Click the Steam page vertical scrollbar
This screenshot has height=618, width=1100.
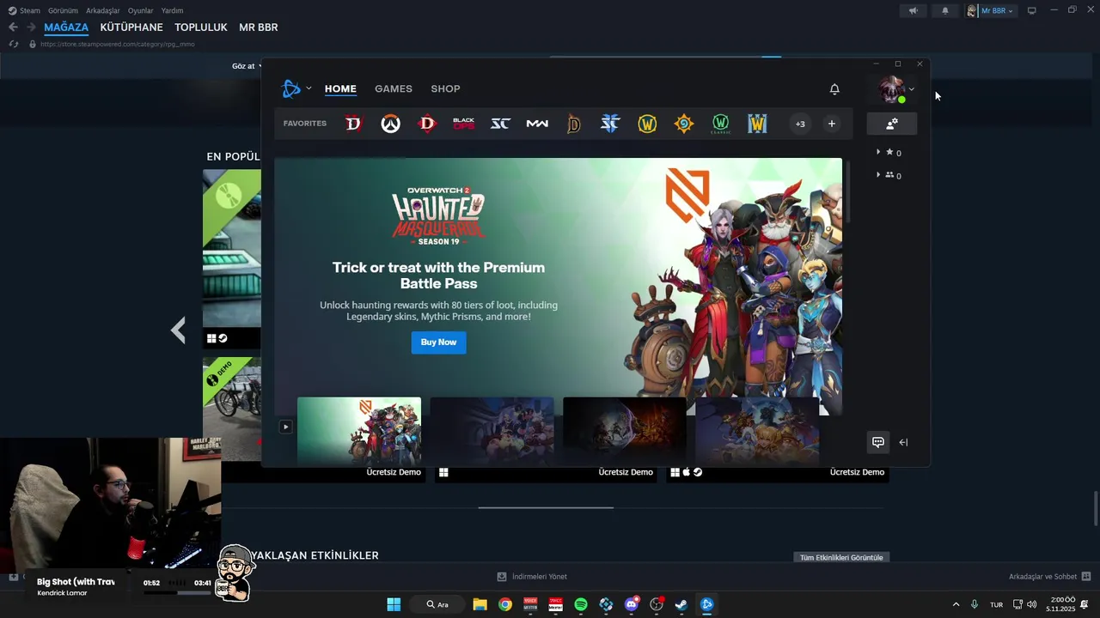(x=1095, y=508)
